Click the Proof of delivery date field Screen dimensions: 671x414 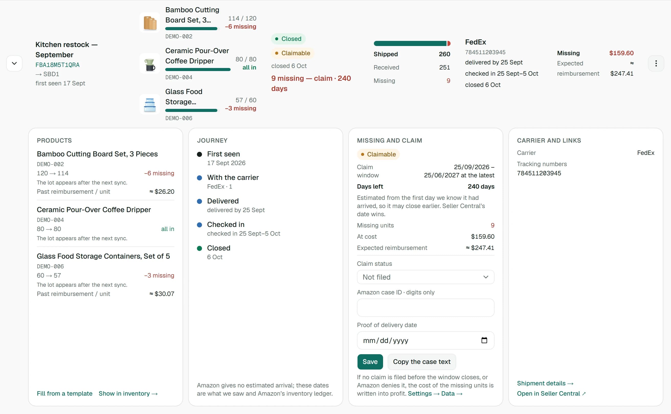coord(426,340)
